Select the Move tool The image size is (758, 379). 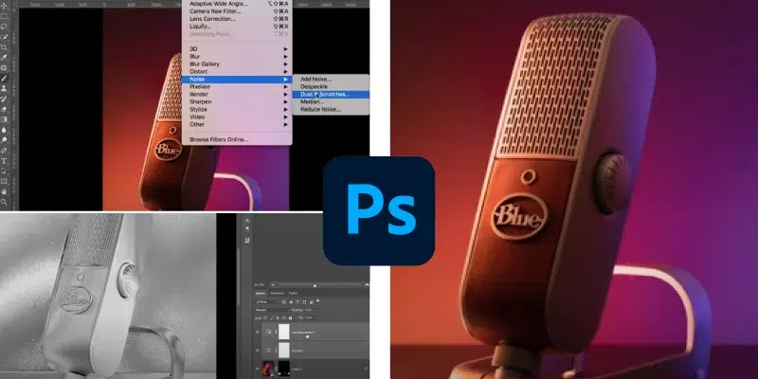[x=5, y=6]
